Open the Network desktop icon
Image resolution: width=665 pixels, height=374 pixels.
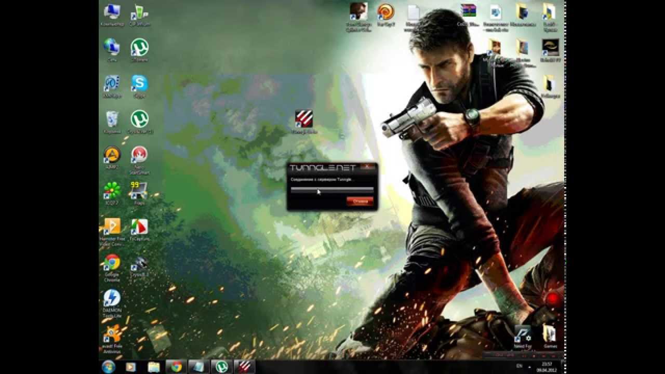pos(112,50)
